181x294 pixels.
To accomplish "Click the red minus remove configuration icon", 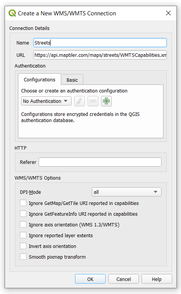I will click(93, 101).
